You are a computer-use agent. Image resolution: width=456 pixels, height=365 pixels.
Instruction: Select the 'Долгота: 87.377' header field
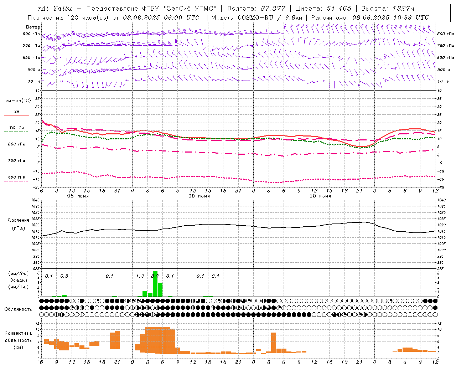pyautogui.click(x=256, y=9)
